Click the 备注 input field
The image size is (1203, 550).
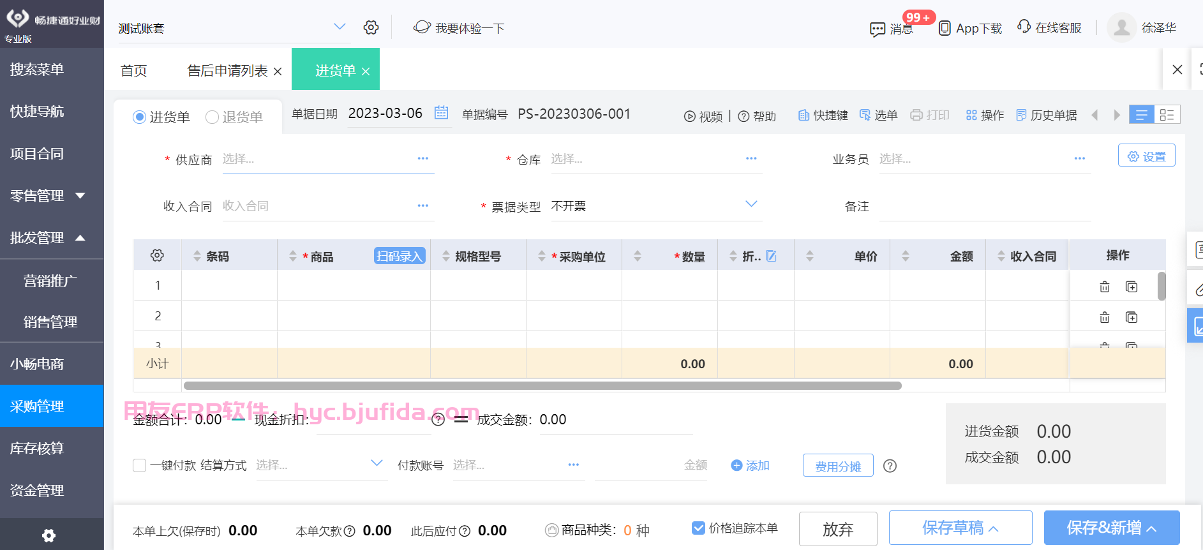coord(985,206)
